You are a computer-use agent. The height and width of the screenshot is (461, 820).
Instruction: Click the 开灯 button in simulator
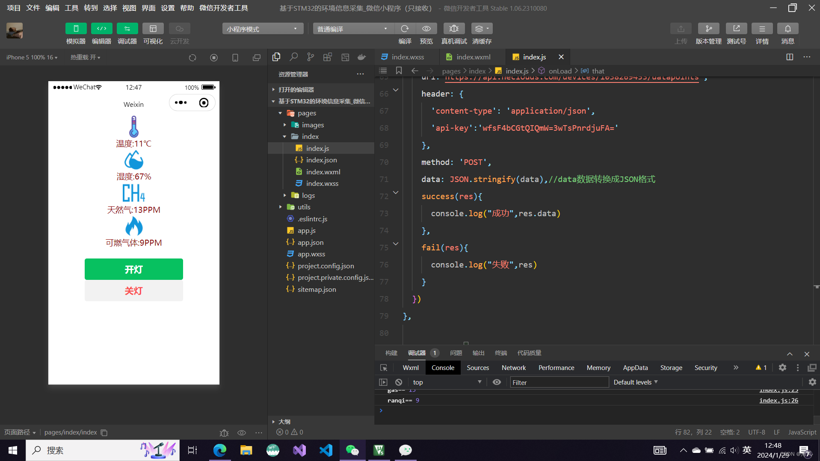(134, 269)
